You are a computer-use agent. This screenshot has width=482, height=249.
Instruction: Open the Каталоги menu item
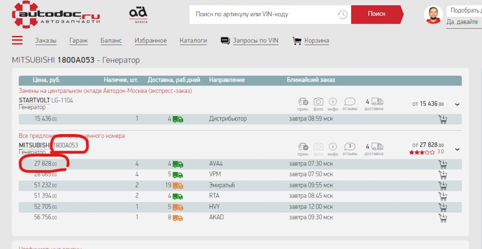click(x=193, y=41)
